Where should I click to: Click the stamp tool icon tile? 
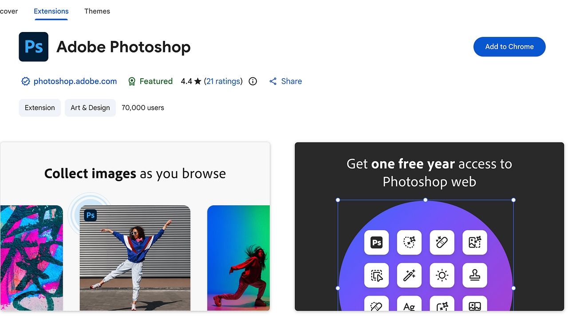pos(475,275)
